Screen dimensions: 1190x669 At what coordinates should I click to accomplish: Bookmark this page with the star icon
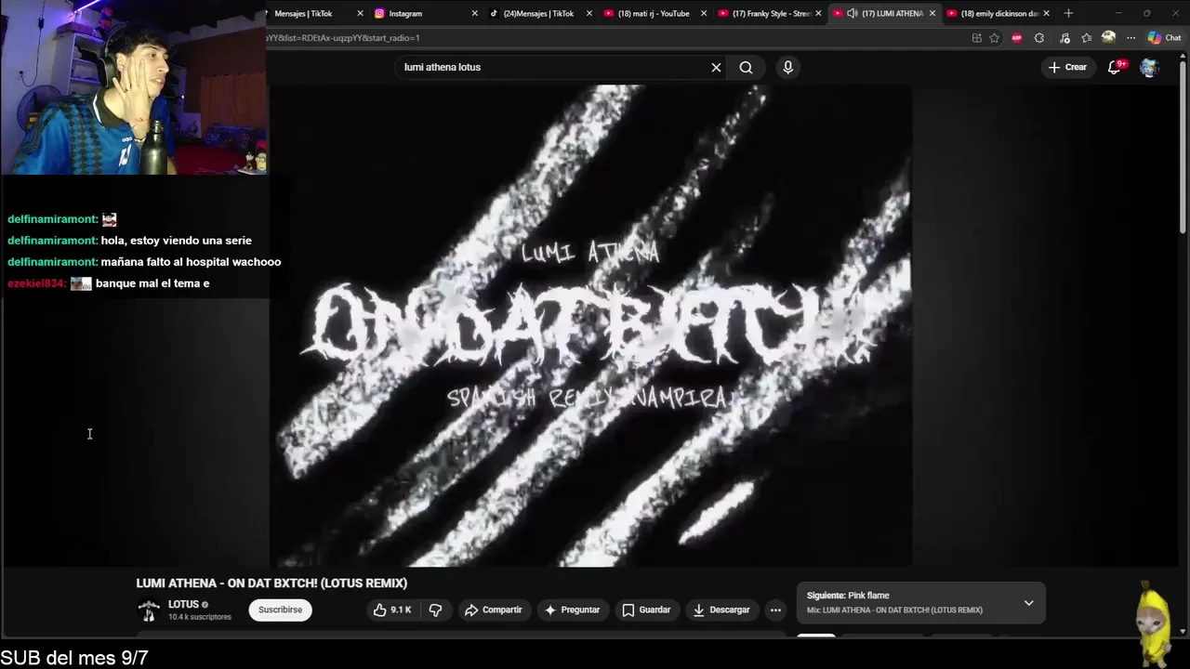995,38
